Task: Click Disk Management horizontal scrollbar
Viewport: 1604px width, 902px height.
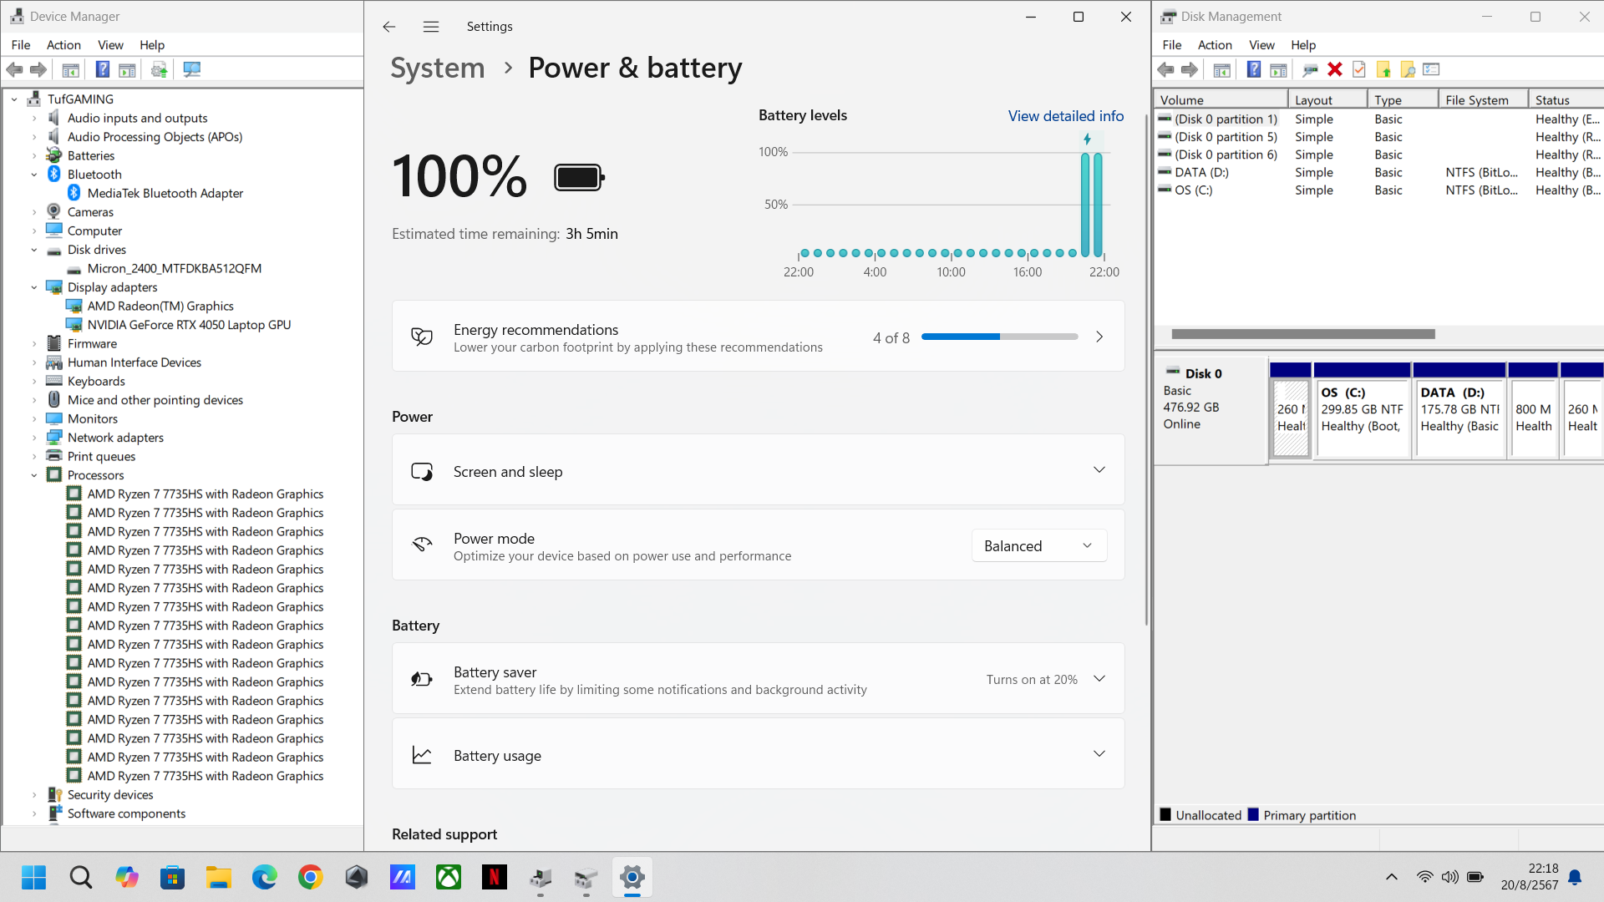Action: click(x=1303, y=334)
